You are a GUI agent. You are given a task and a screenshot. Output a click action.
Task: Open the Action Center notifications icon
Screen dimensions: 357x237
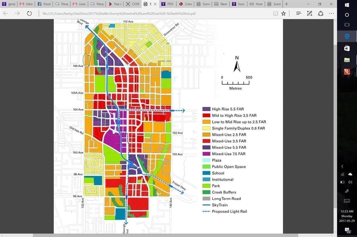click(347, 230)
